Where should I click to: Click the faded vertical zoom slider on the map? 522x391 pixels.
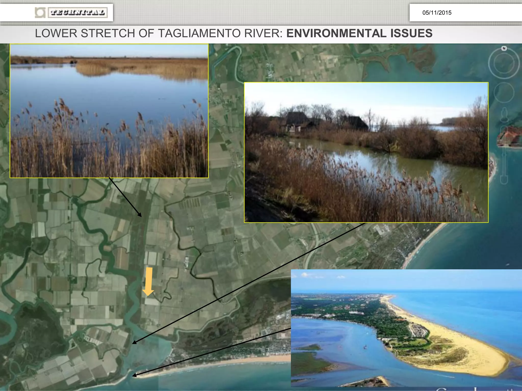(x=504, y=155)
